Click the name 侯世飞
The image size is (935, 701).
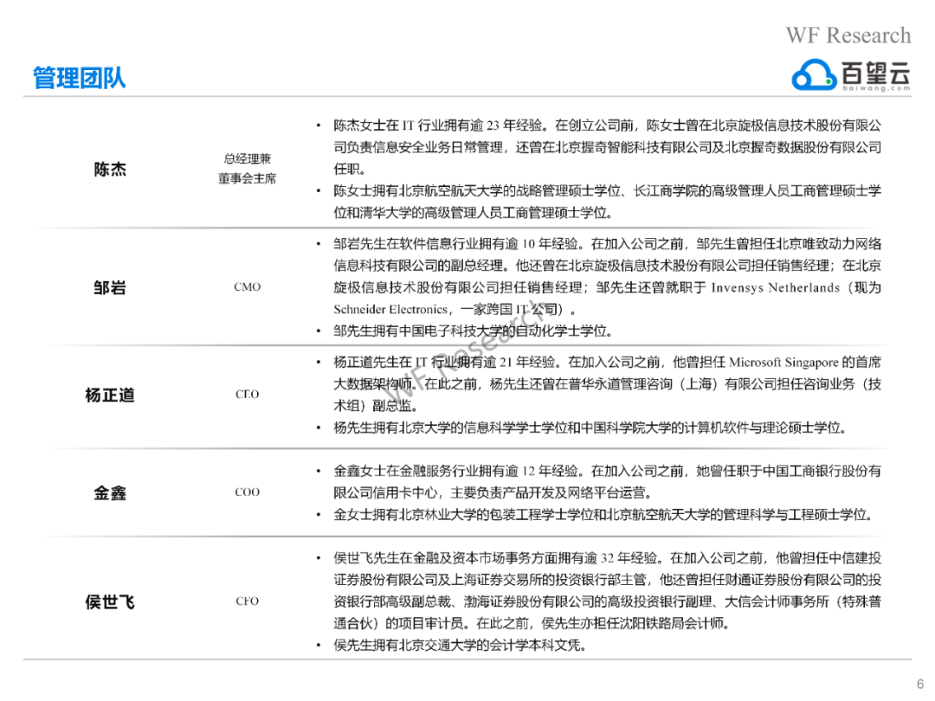(x=110, y=602)
